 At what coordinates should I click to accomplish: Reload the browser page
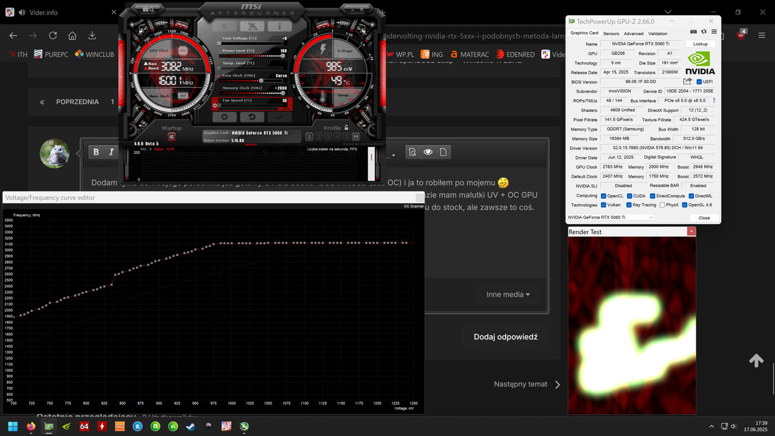[x=53, y=36]
